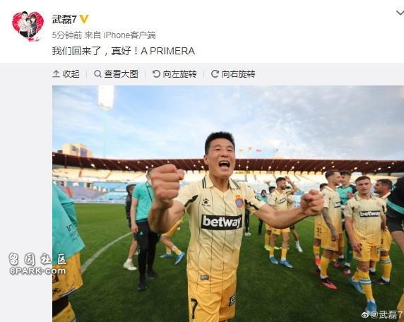Click the 6PARK.com watermark logo
404x322 pixels.
point(37,264)
